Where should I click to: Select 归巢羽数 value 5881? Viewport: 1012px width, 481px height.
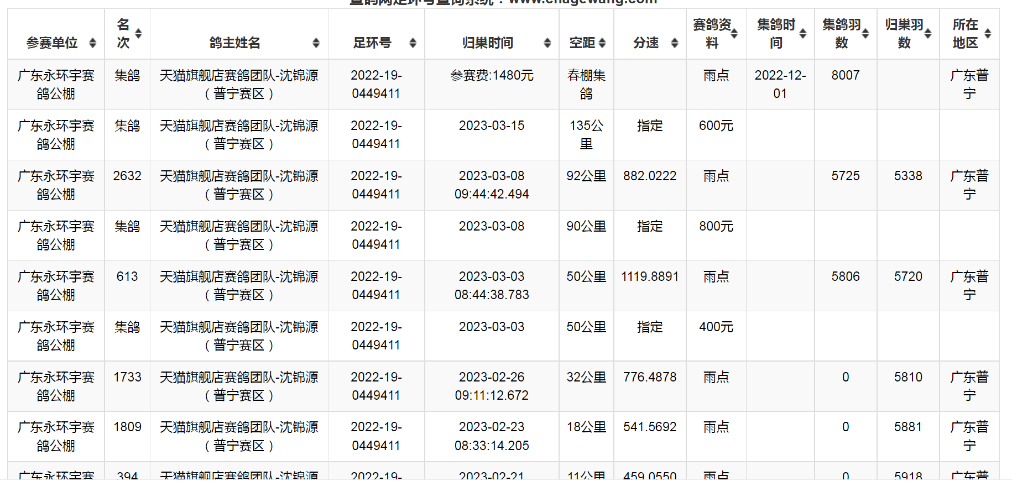pos(908,427)
